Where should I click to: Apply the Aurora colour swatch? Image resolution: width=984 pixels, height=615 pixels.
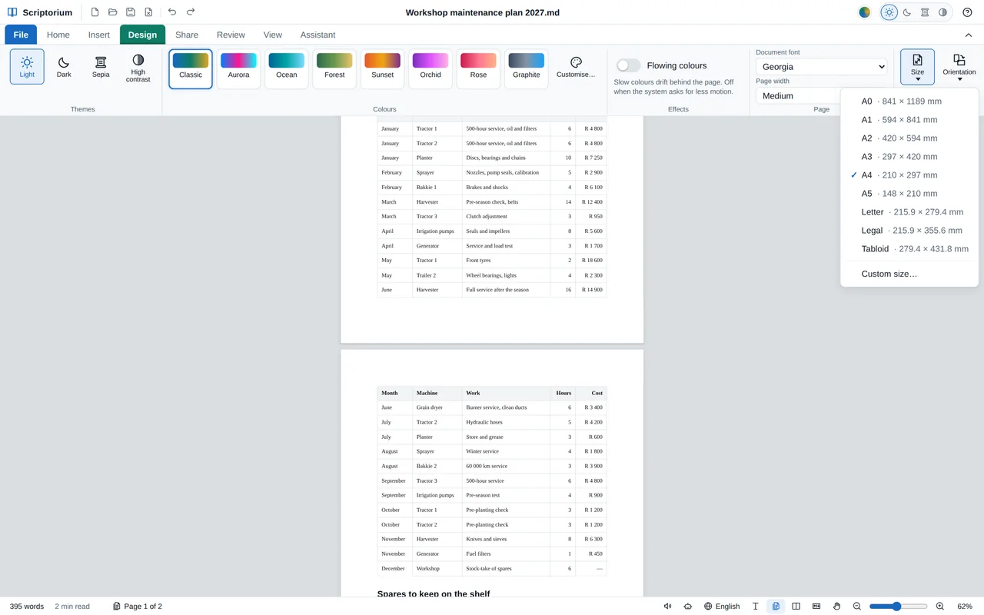tap(238, 69)
